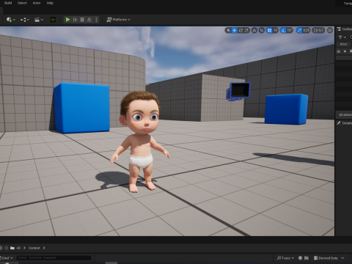Choose the Select objects mode arrow tool

point(228,30)
